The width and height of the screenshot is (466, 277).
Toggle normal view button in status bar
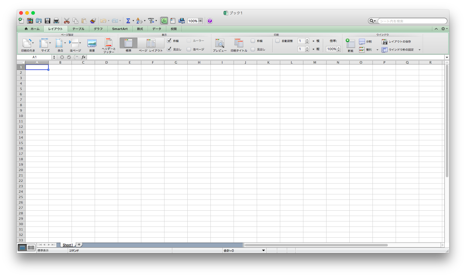22,248
